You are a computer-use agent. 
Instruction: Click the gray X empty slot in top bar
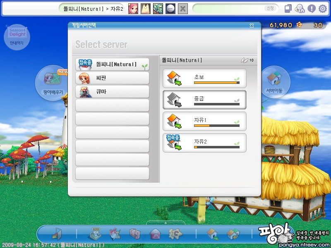[183, 9]
